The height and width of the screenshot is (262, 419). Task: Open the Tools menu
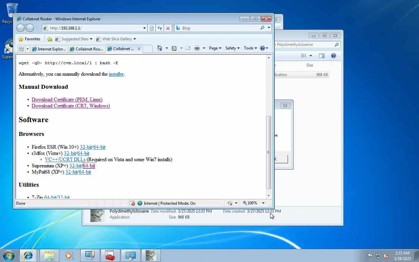pyautogui.click(x=250, y=48)
